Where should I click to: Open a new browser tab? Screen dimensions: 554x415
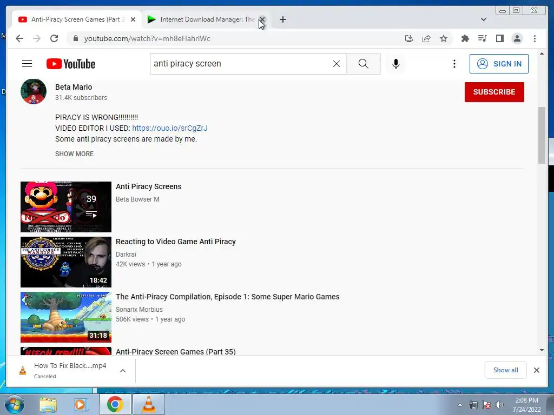pos(282,19)
